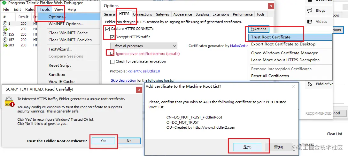Switch to the Scripting tab

(202, 14)
